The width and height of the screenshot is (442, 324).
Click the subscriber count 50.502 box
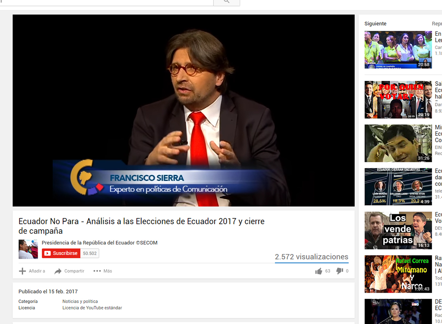coord(90,253)
